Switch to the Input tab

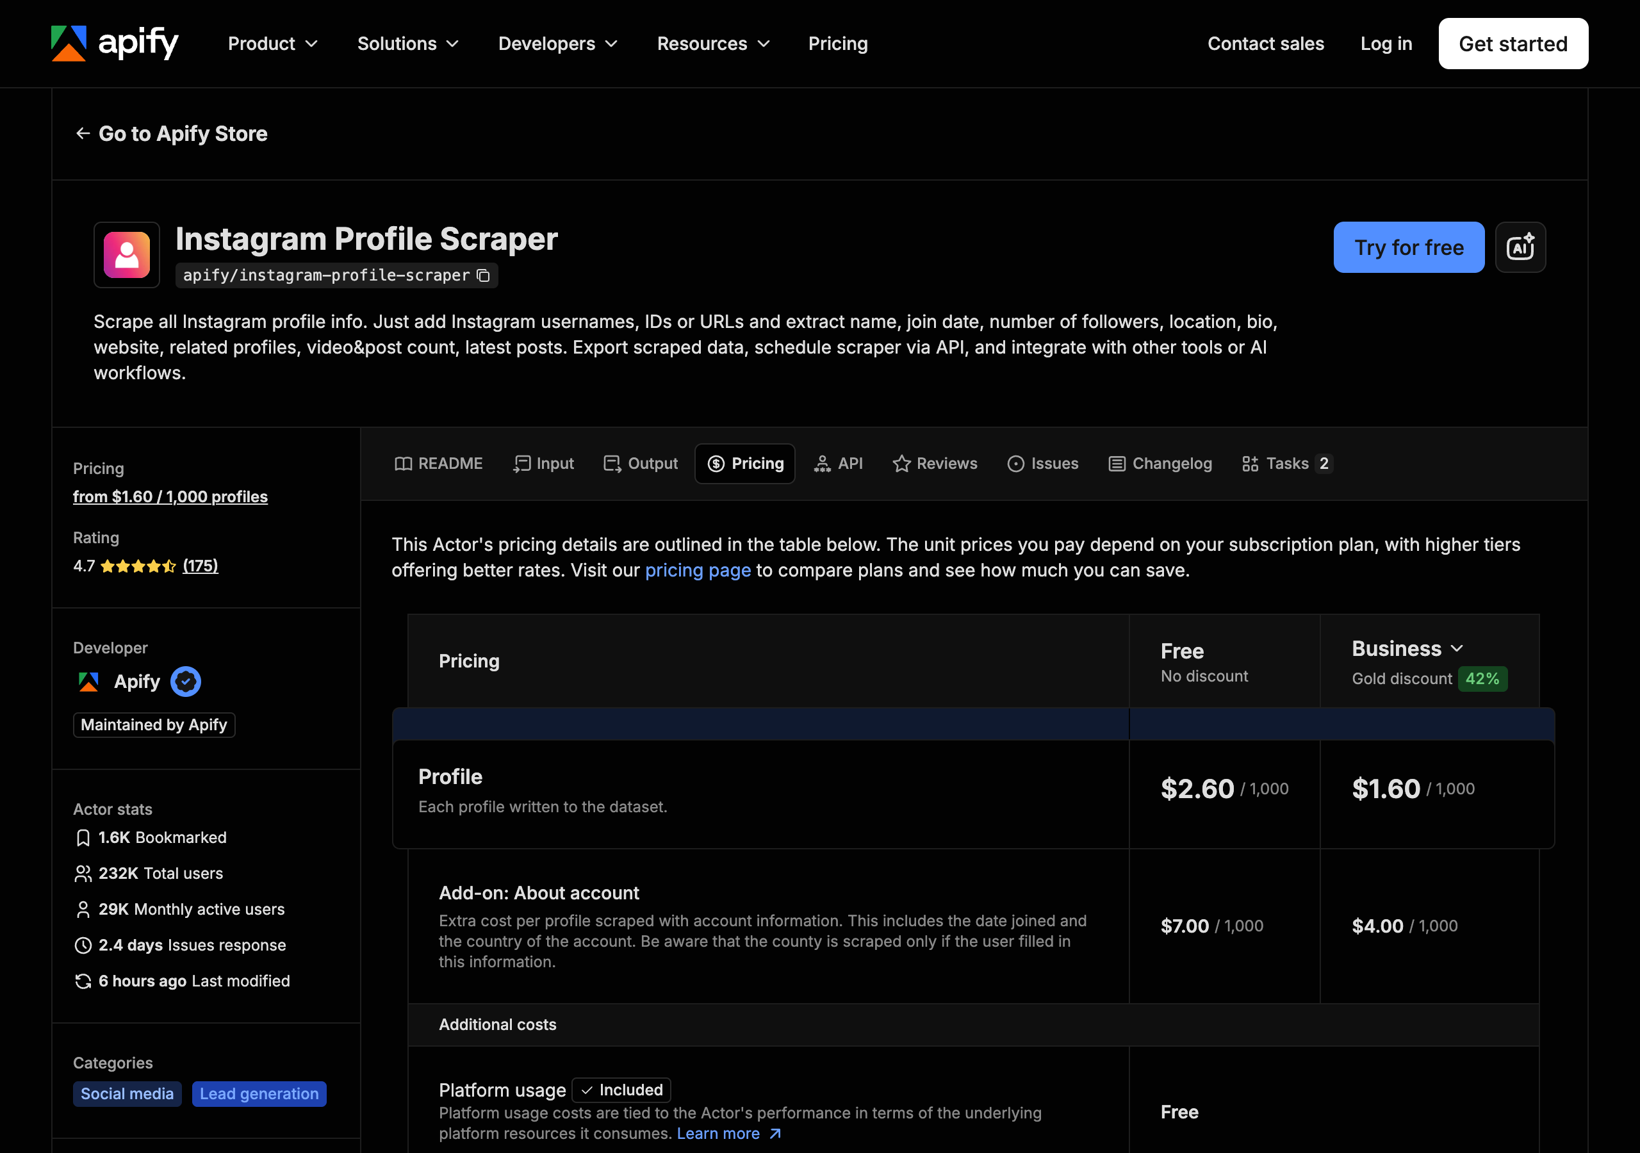click(x=544, y=464)
